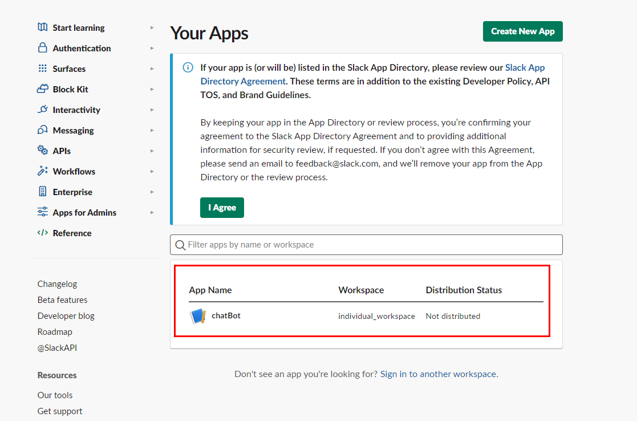Expand the Block Kit section arrow
The width and height of the screenshot is (637, 421).
[152, 90]
